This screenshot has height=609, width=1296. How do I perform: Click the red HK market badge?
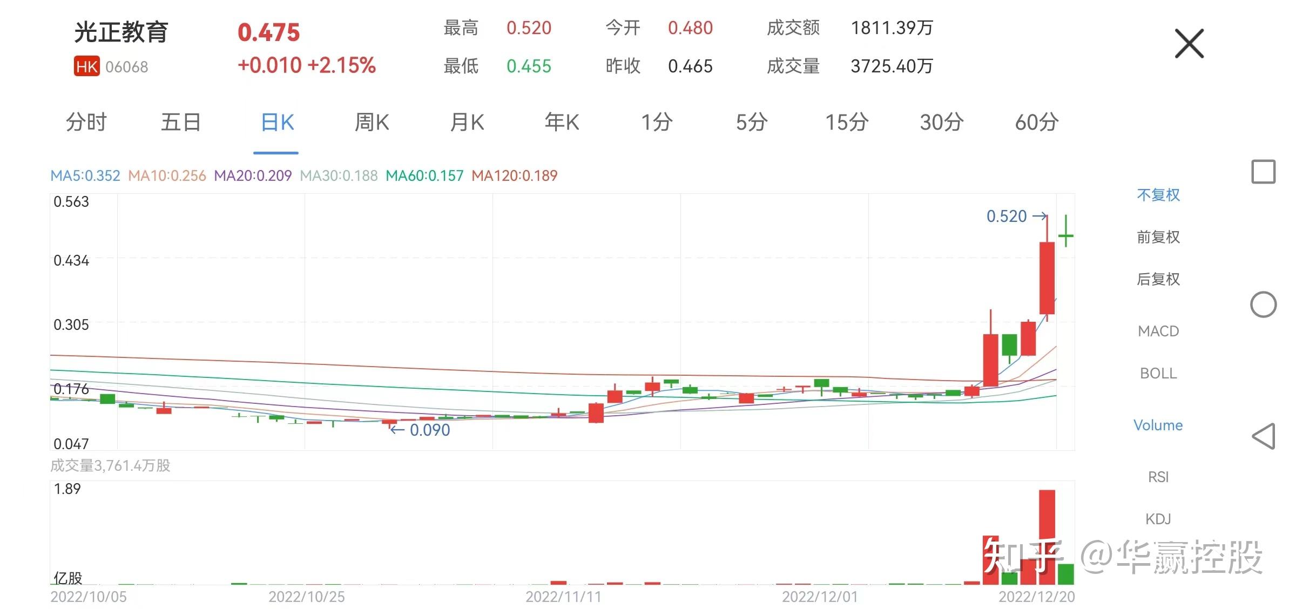pyautogui.click(x=87, y=67)
